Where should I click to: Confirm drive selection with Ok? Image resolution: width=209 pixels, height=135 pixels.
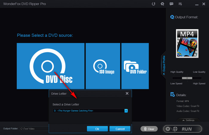point(97,129)
